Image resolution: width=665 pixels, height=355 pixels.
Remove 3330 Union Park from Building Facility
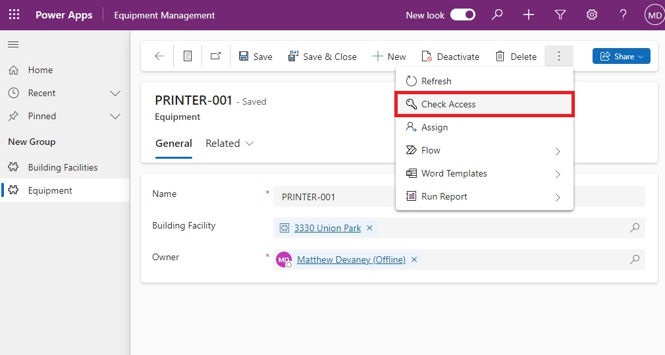coord(369,228)
